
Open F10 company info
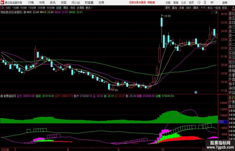point(203,8)
